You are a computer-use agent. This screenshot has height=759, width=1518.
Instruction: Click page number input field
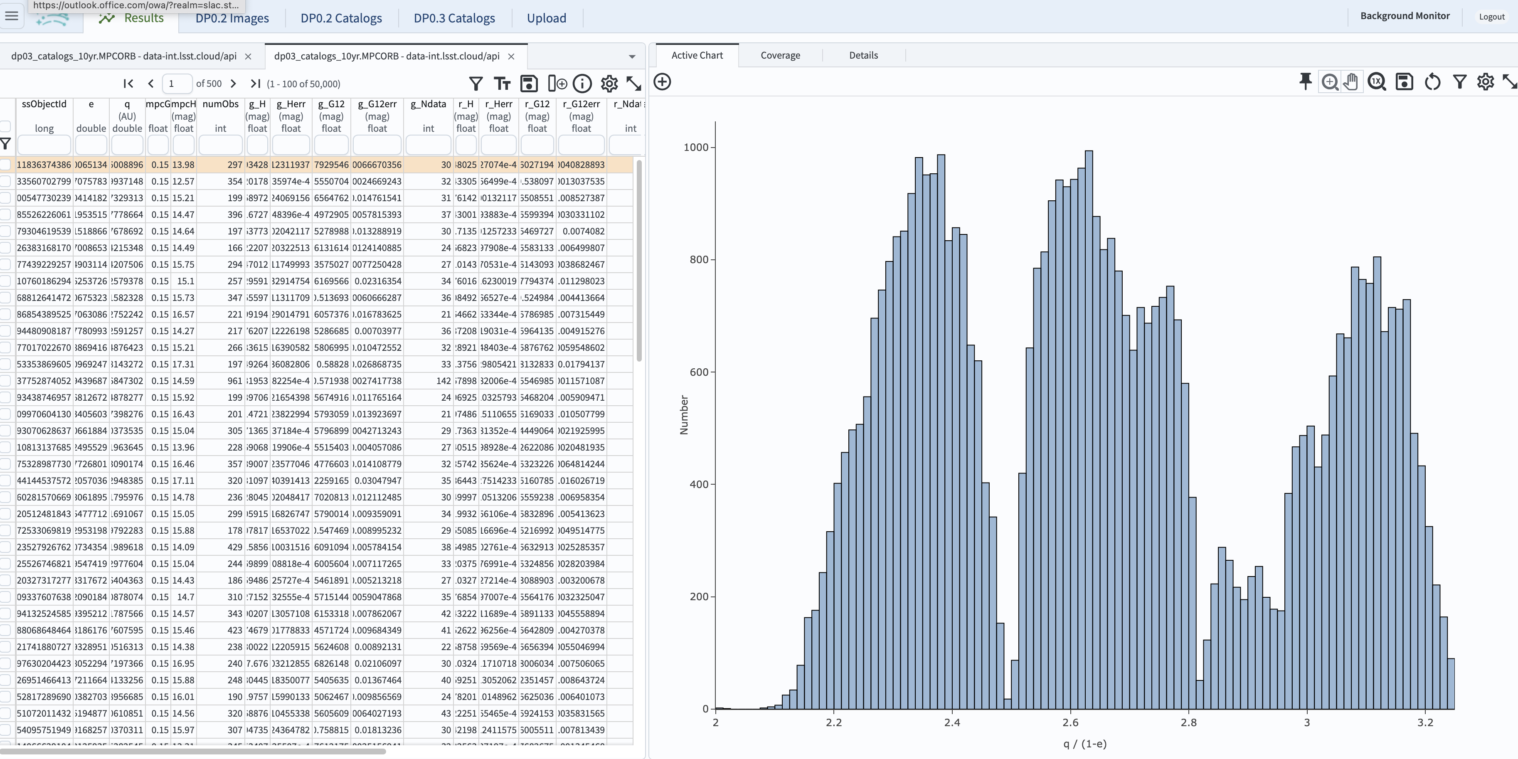(x=177, y=84)
